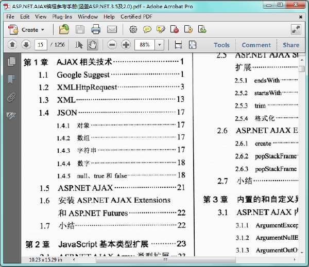Open the Certified PDF menu
This screenshot has width=309, height=267.
136,17
